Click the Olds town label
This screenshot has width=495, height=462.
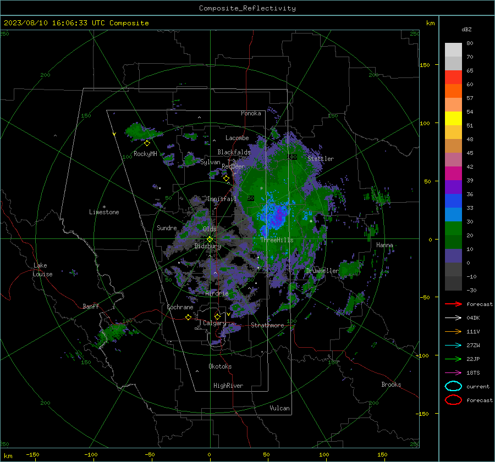click(x=210, y=229)
